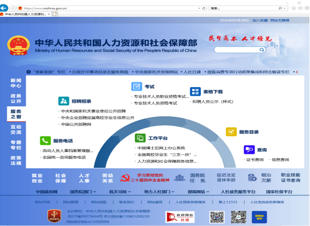Screen dimensions: 310x226
Task: Click the 服务电话 phone icon
Action: 45,140
